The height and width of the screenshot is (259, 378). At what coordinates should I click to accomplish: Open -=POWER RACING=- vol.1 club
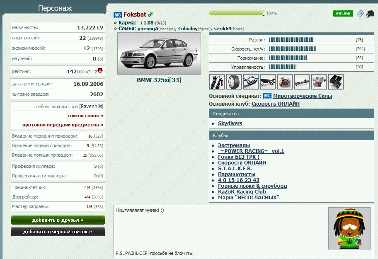(x=251, y=151)
